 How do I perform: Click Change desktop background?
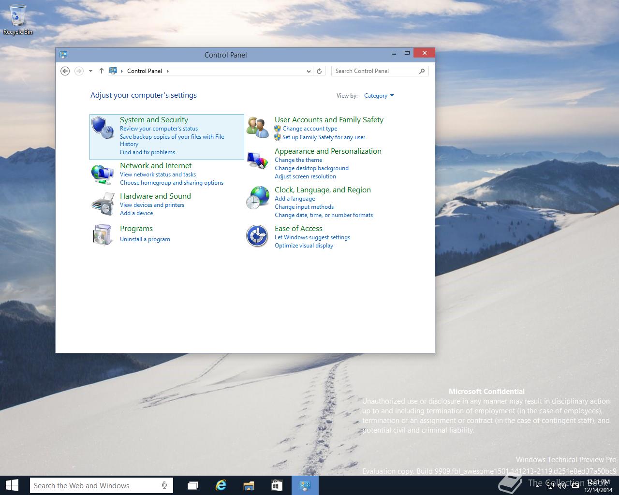pos(311,168)
